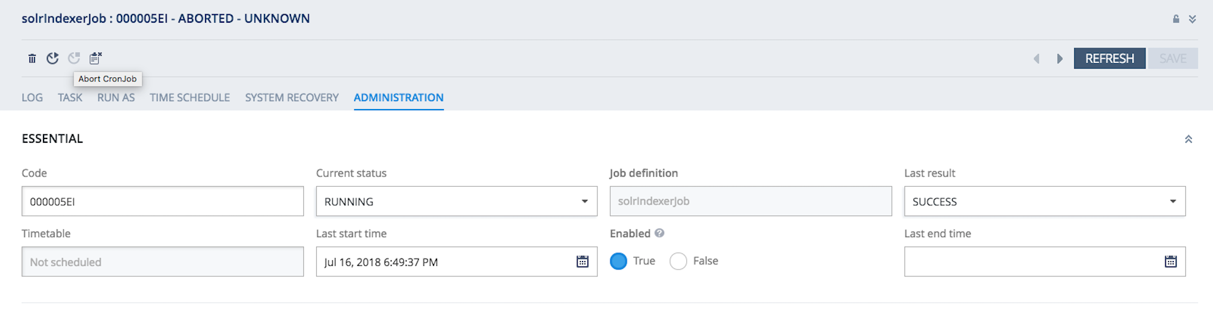Click the lock icon in header
The width and height of the screenshot is (1213, 310).
pyautogui.click(x=1176, y=19)
